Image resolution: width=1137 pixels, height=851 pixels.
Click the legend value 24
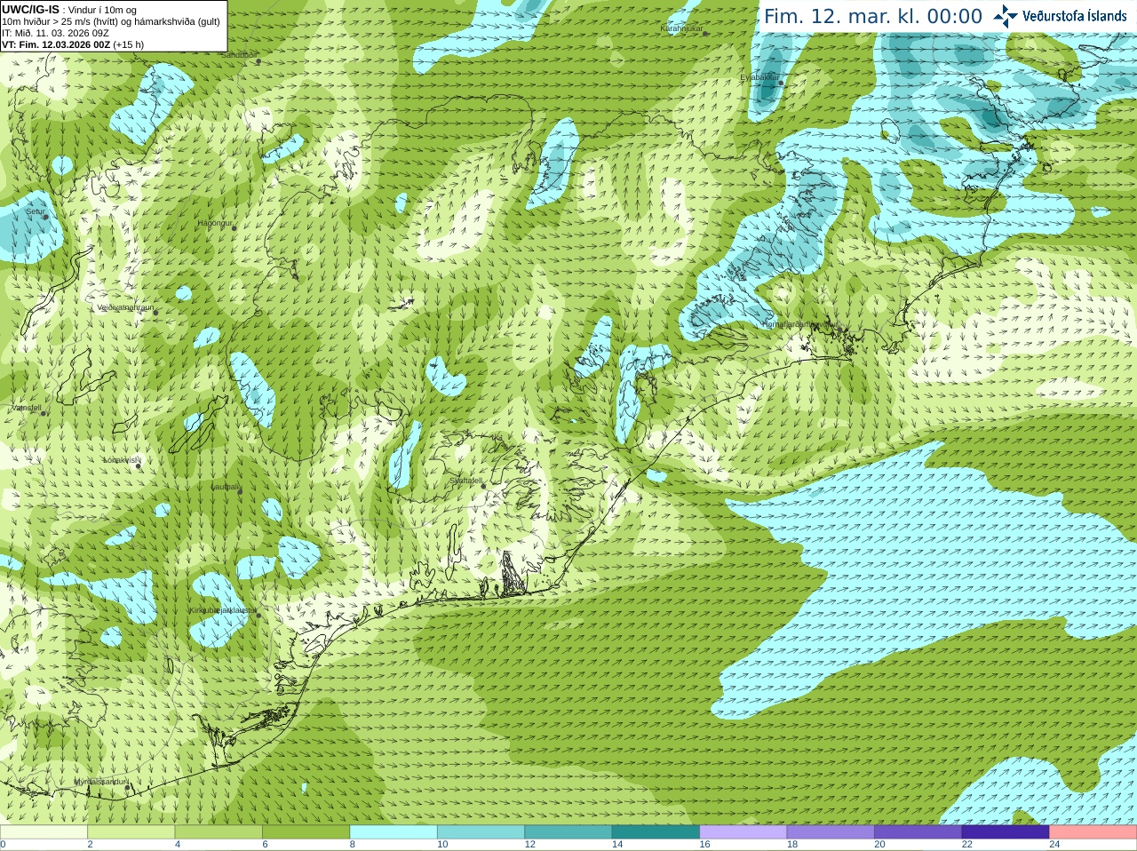click(x=1054, y=845)
